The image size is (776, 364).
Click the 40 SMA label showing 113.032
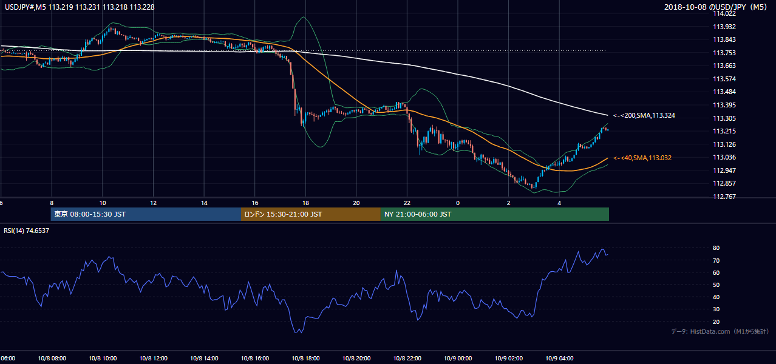click(642, 158)
